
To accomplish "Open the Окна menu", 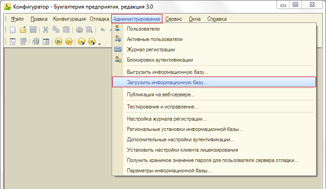I will pyautogui.click(x=195, y=19).
